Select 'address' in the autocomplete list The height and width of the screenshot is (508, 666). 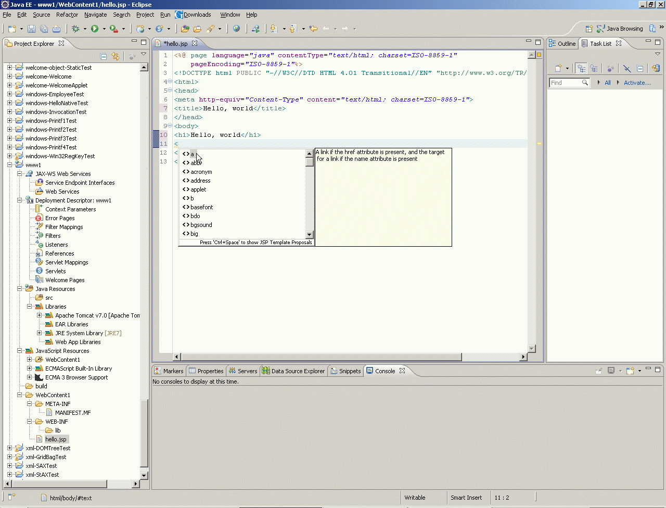coord(200,181)
